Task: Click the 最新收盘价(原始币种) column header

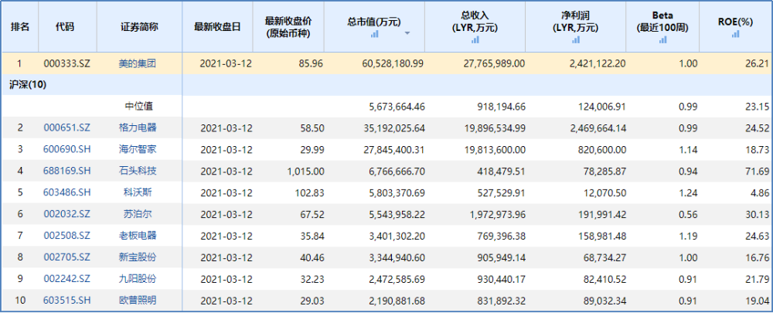Action: point(288,26)
